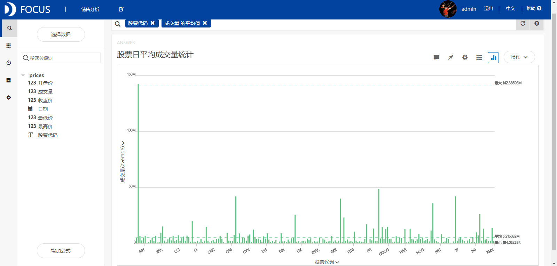557x266 pixels.
Task: Select the 最高价 column
Action: click(x=45, y=127)
